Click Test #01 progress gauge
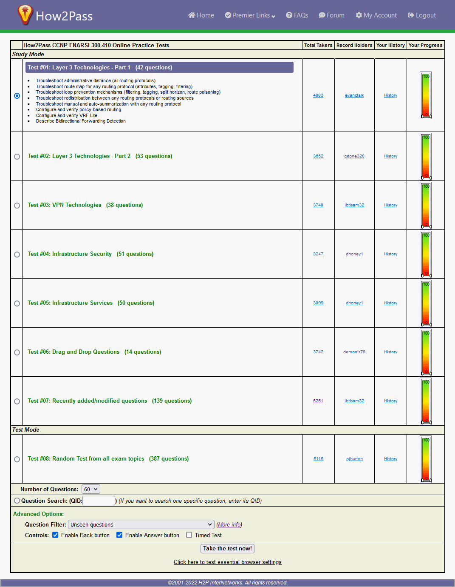 click(426, 95)
